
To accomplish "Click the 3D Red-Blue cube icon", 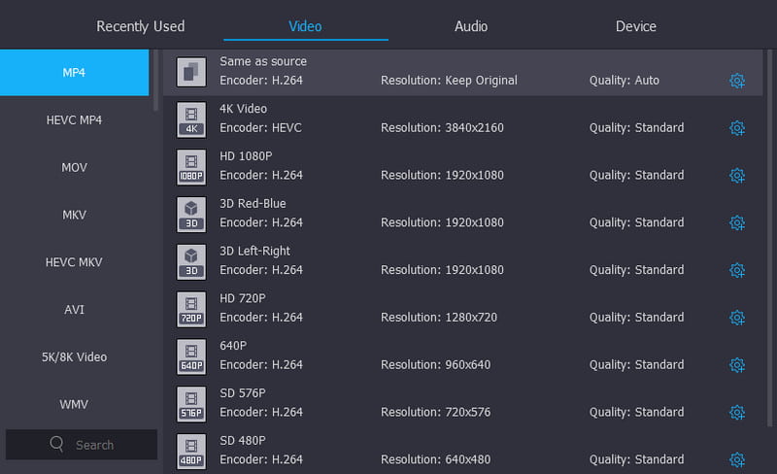I will tap(191, 214).
